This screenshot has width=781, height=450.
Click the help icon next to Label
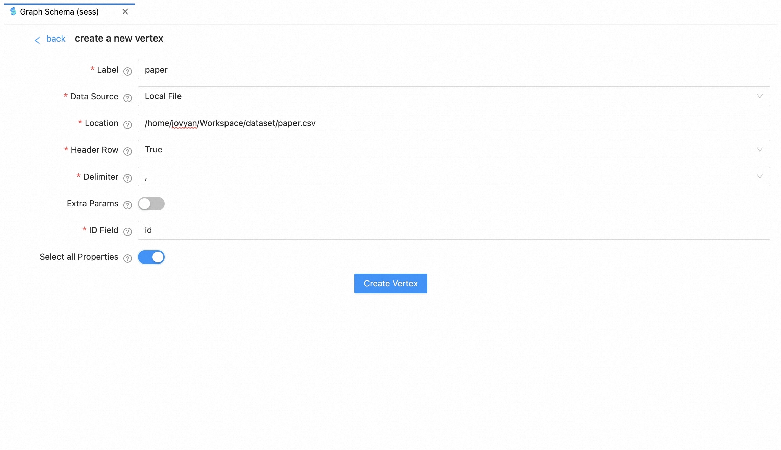tap(127, 71)
